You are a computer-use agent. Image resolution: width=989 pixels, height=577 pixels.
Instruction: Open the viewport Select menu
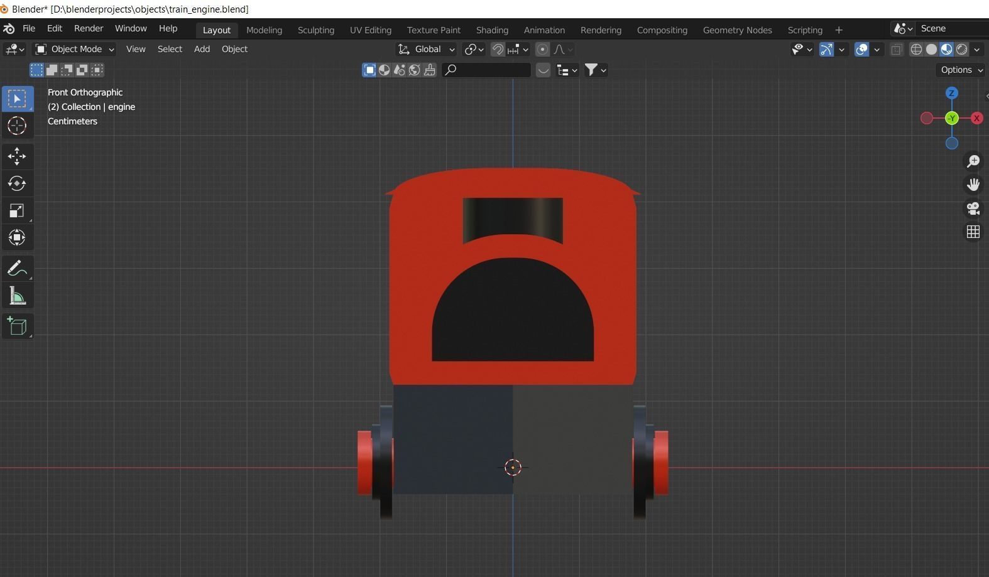point(170,49)
